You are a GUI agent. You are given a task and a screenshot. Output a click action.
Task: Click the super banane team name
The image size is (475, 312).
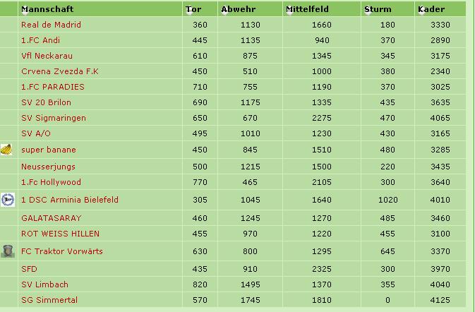(48, 150)
